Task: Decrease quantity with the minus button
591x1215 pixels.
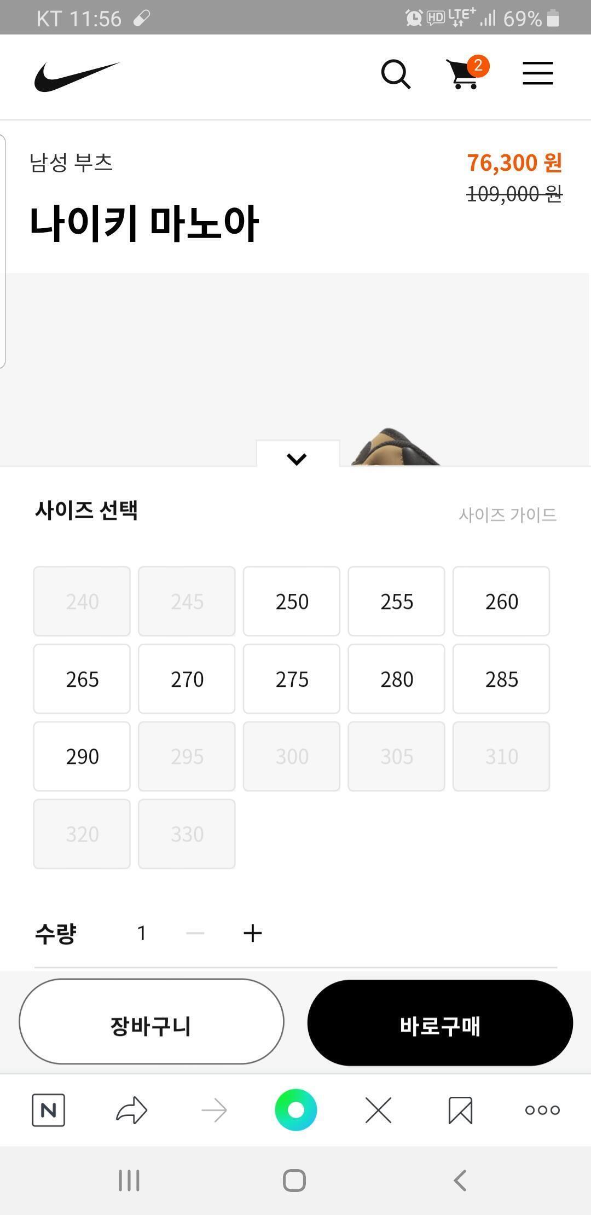Action: coord(195,933)
